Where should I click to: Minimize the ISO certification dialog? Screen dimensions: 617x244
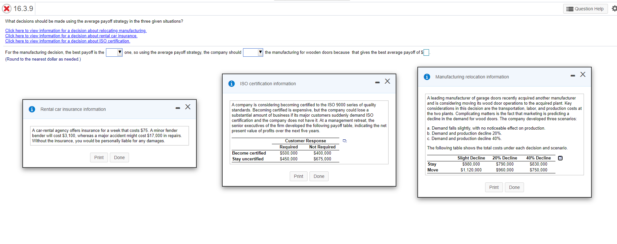pos(377,82)
